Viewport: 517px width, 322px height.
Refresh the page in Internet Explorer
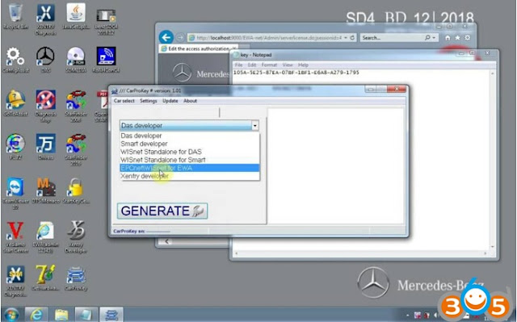352,38
